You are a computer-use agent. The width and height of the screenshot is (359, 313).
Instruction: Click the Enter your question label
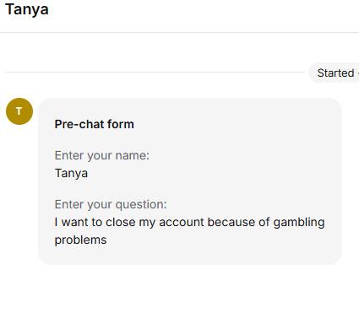111,204
